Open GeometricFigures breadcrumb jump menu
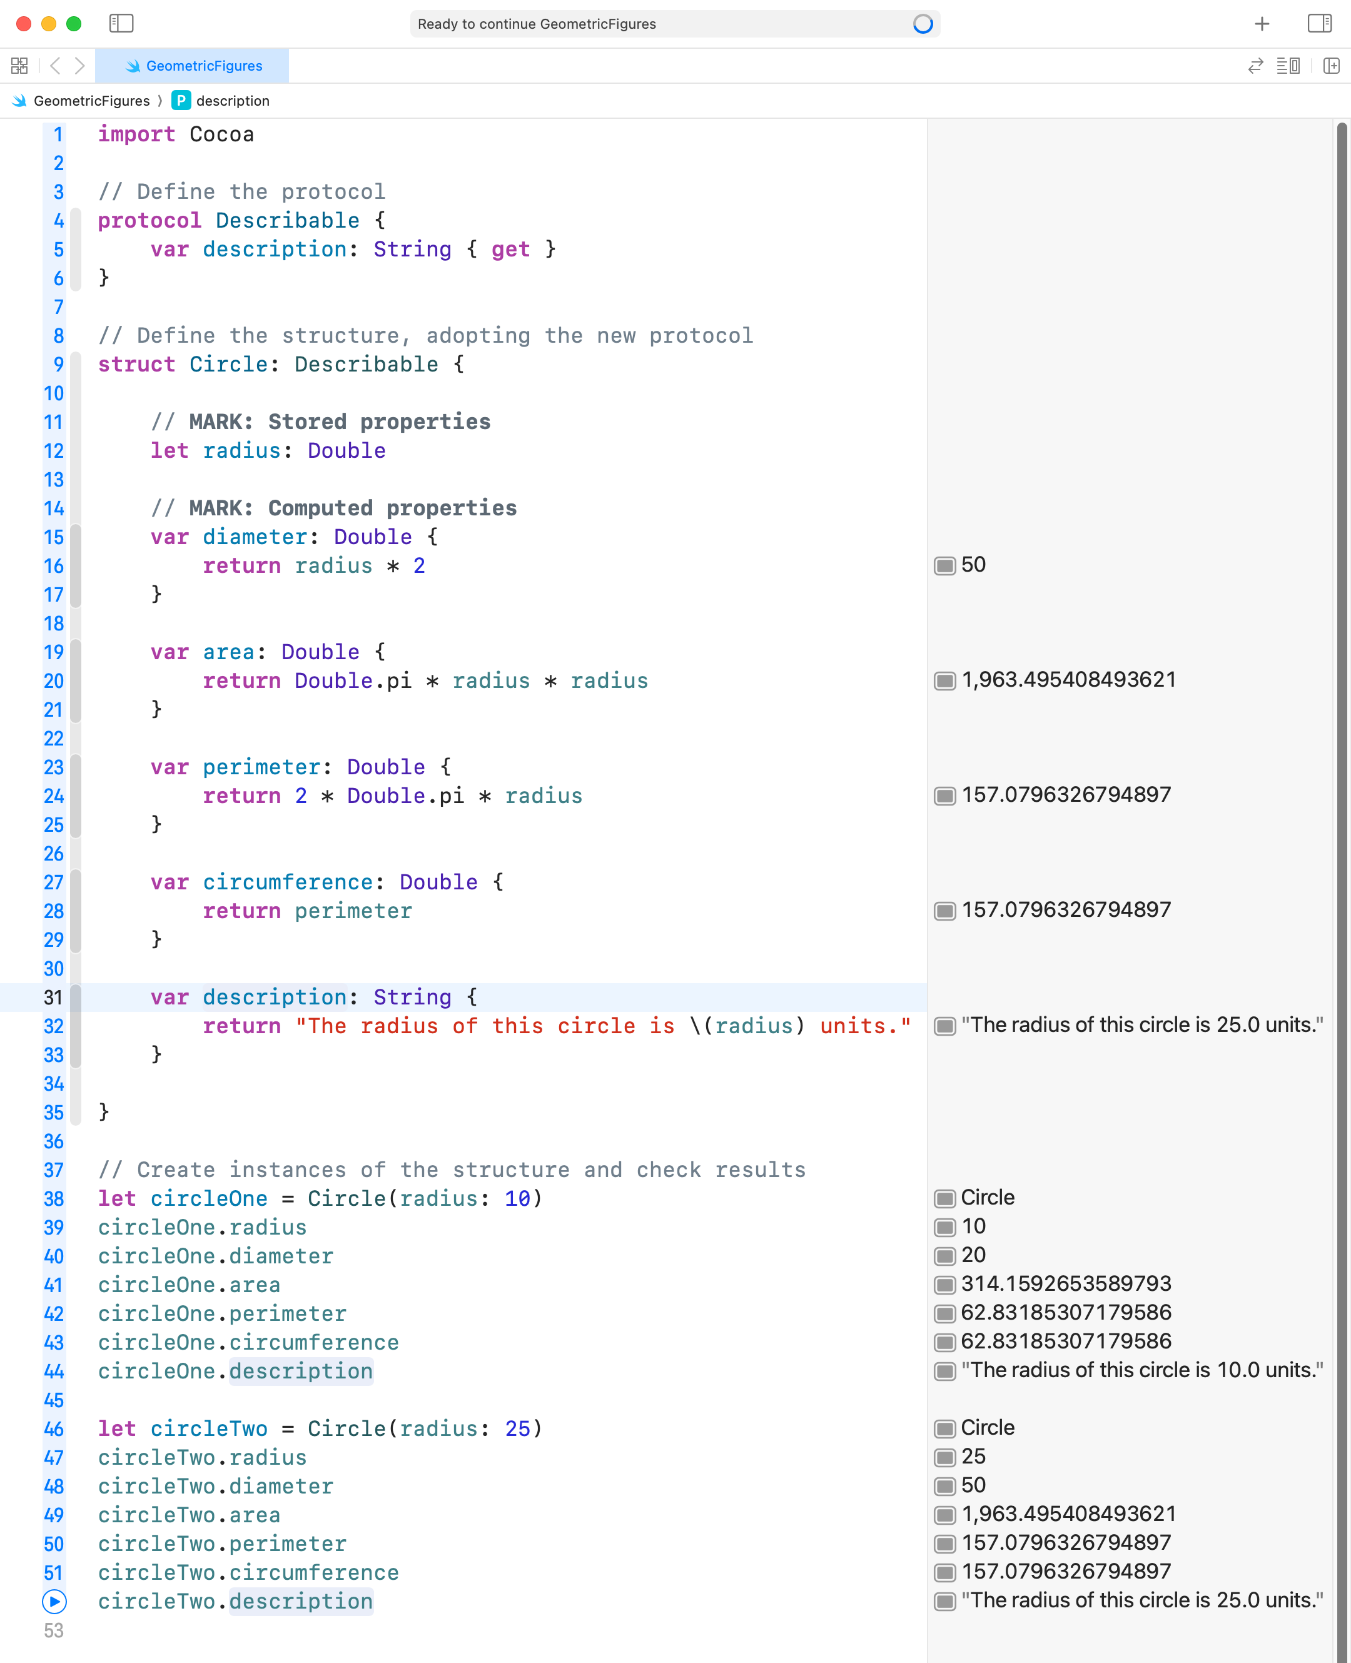Viewport: 1351px width, 1663px height. click(91, 101)
